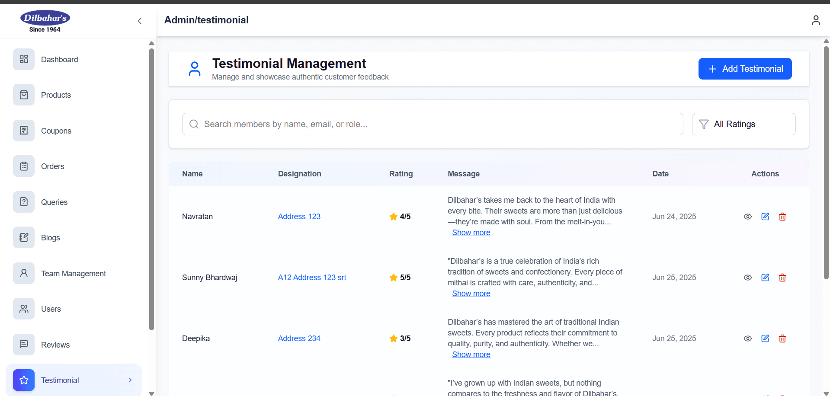This screenshot has width=830, height=396.
Task: Open the All Ratings filter dropdown
Action: 743,124
